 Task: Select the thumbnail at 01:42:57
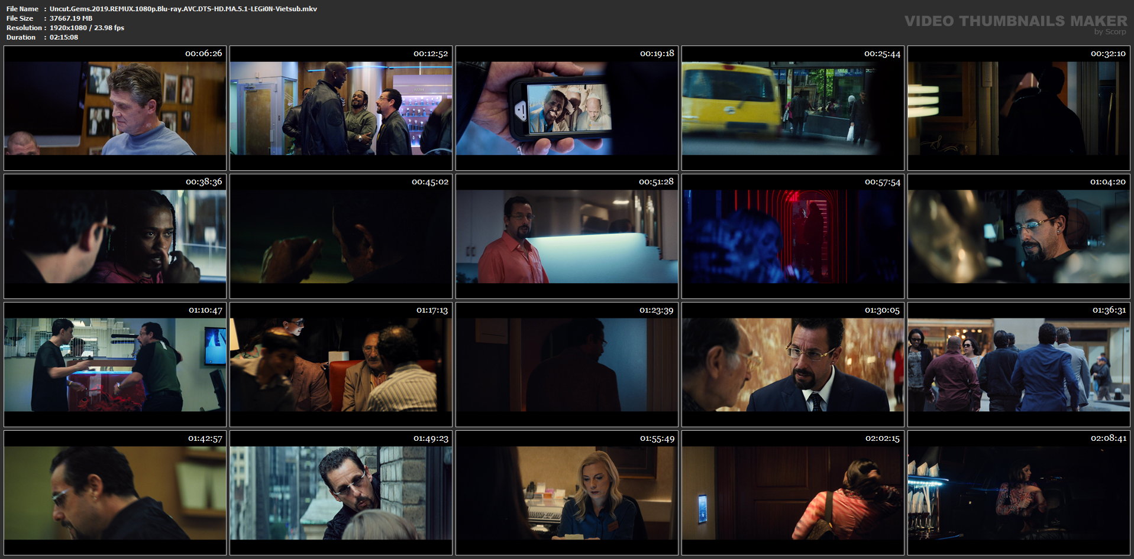point(115,493)
